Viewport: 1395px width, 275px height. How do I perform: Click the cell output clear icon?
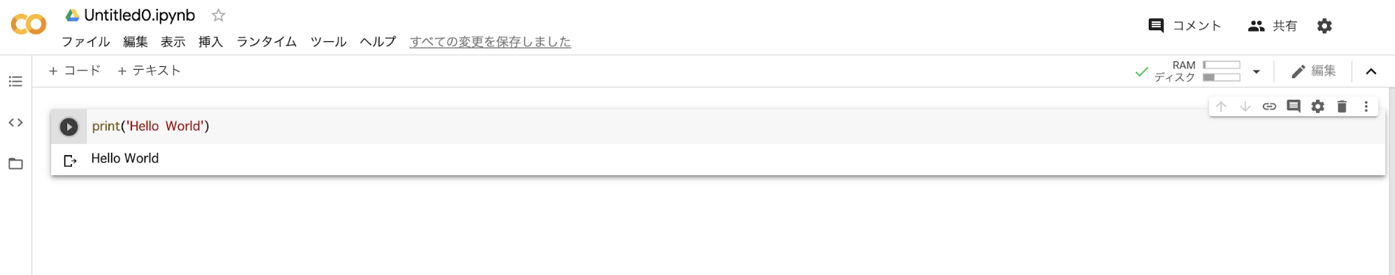tap(70, 161)
